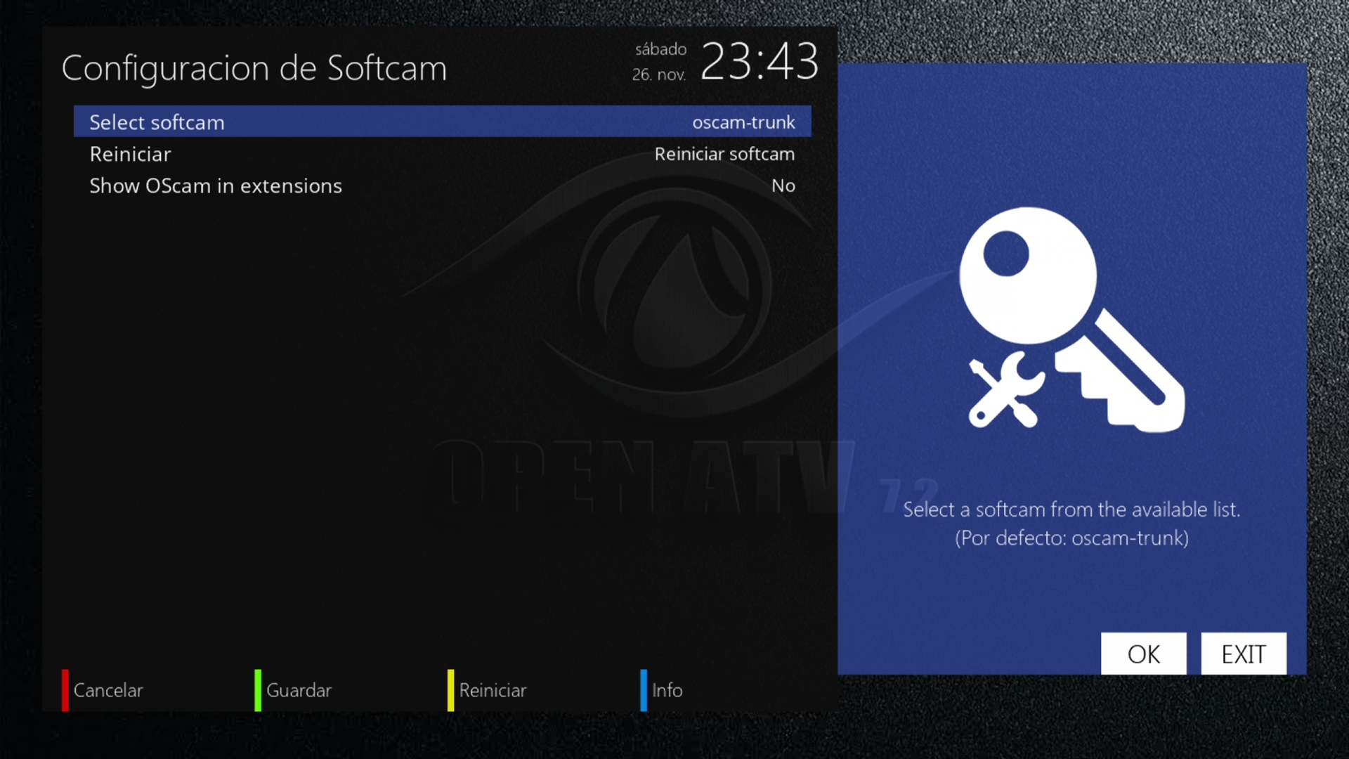Change the oscam-trunk softcam value
This screenshot has width=1349, height=759.
point(743,122)
